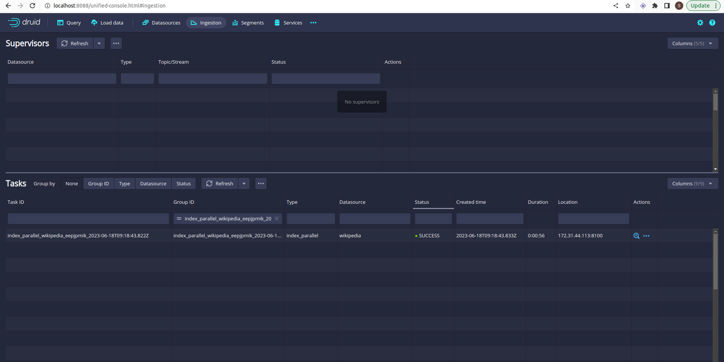Expand the Tasks Refresh dropdown arrow
This screenshot has width=724, height=362.
244,183
